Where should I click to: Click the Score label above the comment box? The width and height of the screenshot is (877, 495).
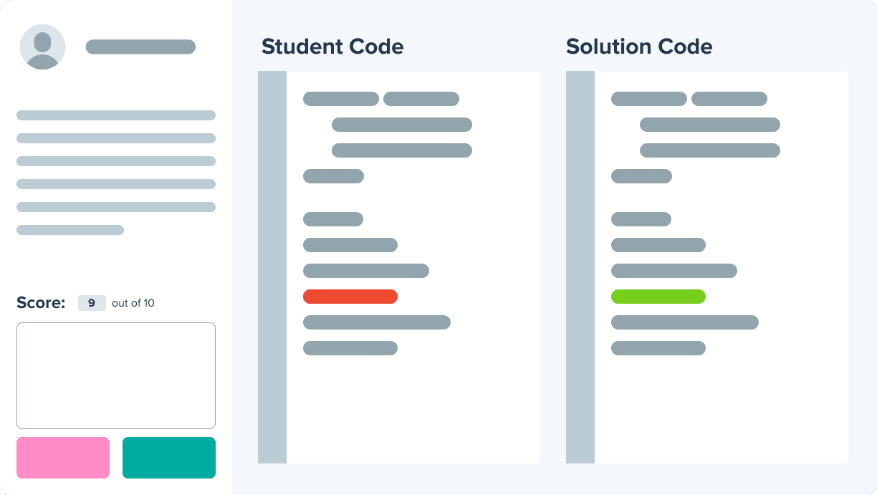(x=41, y=303)
